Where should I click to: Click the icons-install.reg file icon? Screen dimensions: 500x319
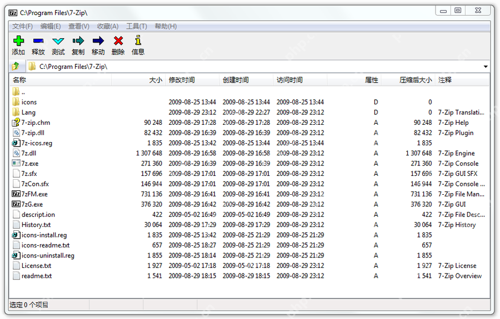pos(16,235)
